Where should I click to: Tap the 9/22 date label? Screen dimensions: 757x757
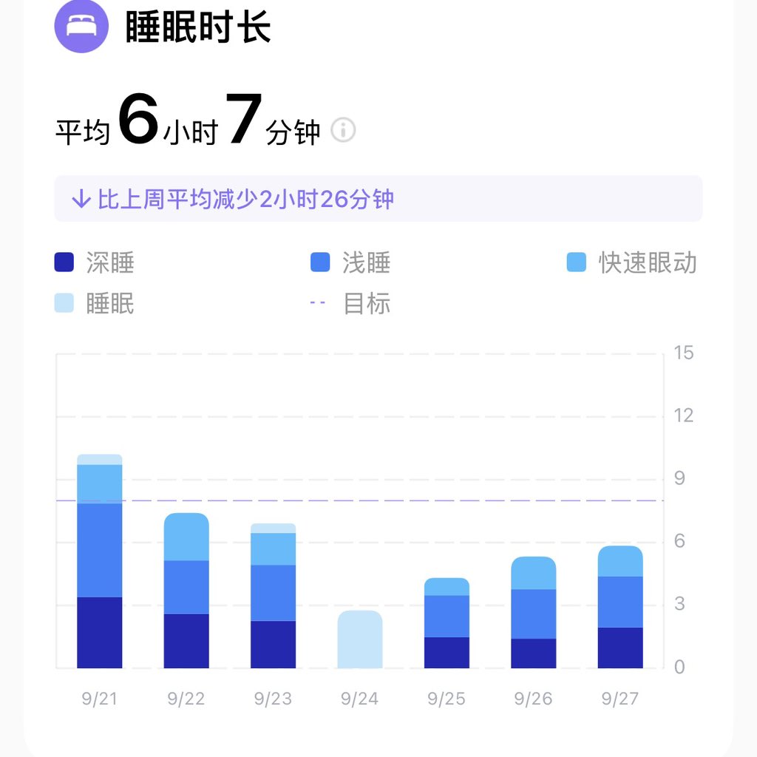186,699
